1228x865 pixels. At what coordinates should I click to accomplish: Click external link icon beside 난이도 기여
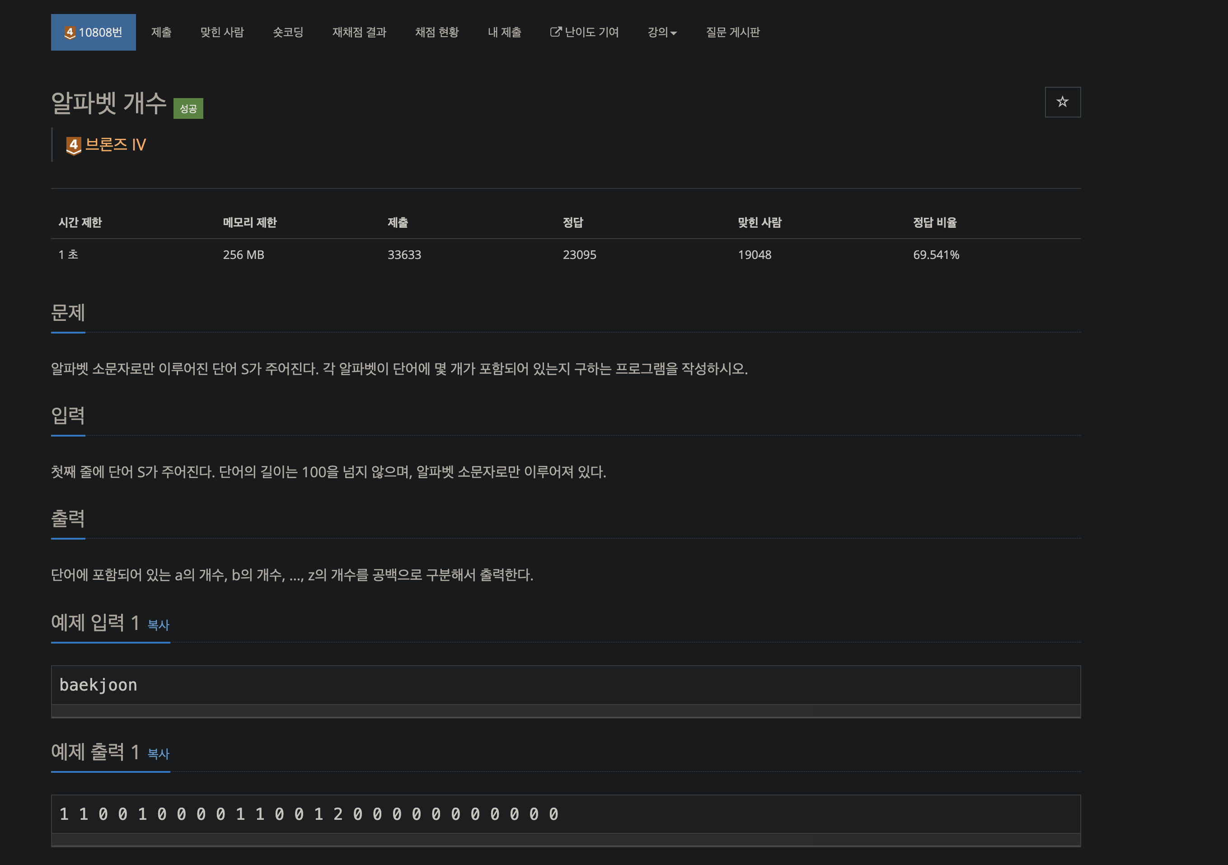[x=555, y=32]
